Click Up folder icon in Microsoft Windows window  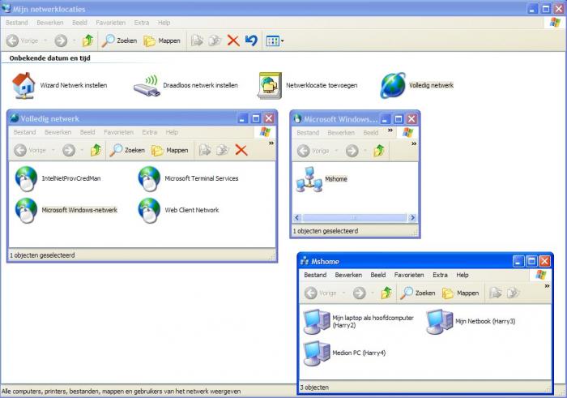(x=379, y=151)
